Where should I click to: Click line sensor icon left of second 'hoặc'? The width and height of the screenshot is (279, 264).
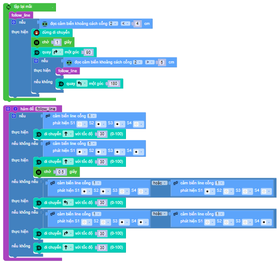click(x=52, y=214)
